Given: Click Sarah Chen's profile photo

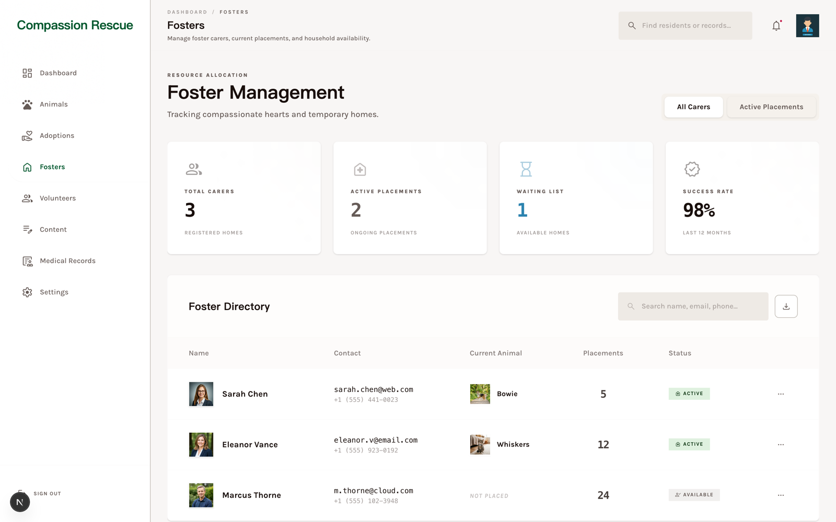Looking at the screenshot, I should point(201,394).
